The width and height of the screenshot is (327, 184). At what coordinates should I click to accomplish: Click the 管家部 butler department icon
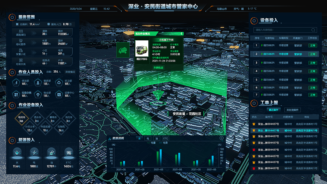coord(38,83)
